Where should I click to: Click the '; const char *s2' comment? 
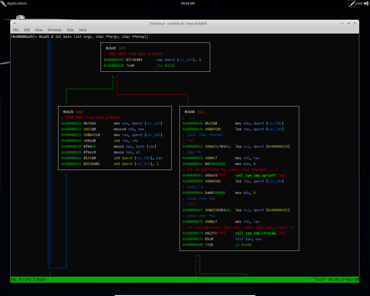pos(199,199)
